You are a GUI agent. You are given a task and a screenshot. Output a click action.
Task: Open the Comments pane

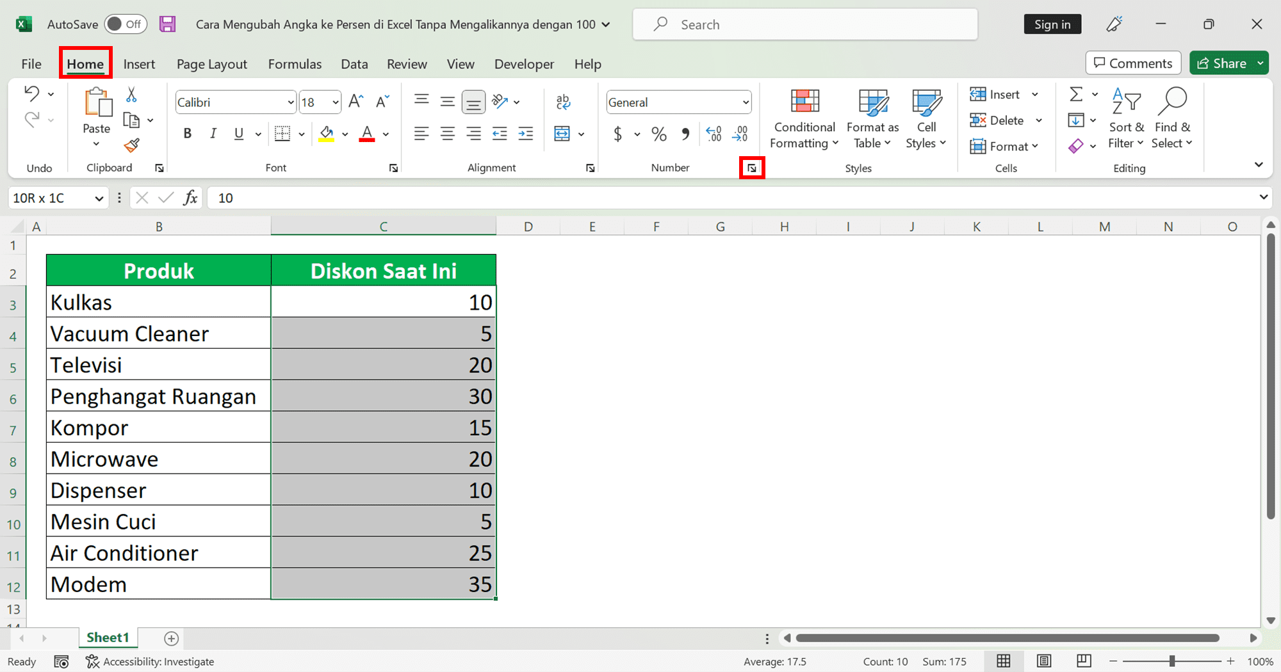point(1133,63)
